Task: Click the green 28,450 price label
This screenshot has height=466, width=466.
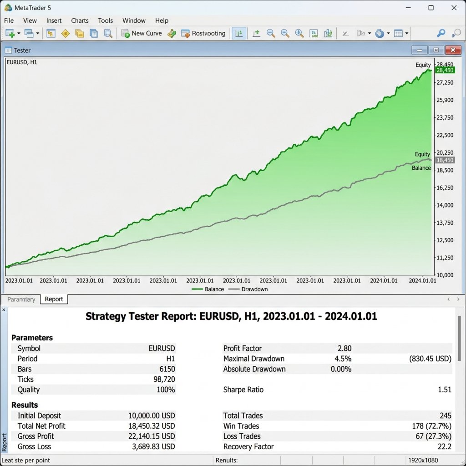Action: [x=445, y=70]
